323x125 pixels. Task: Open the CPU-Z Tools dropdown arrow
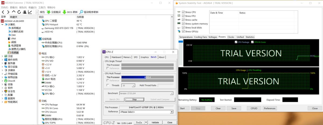click(x=146, y=122)
